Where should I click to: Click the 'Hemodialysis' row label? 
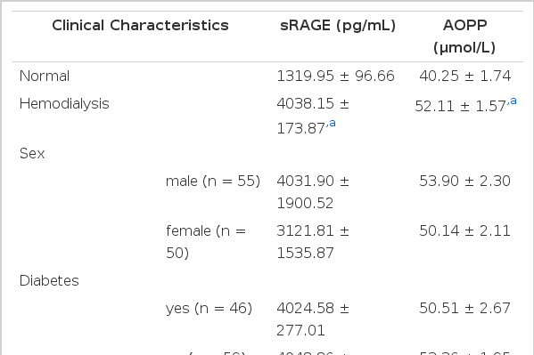point(64,104)
